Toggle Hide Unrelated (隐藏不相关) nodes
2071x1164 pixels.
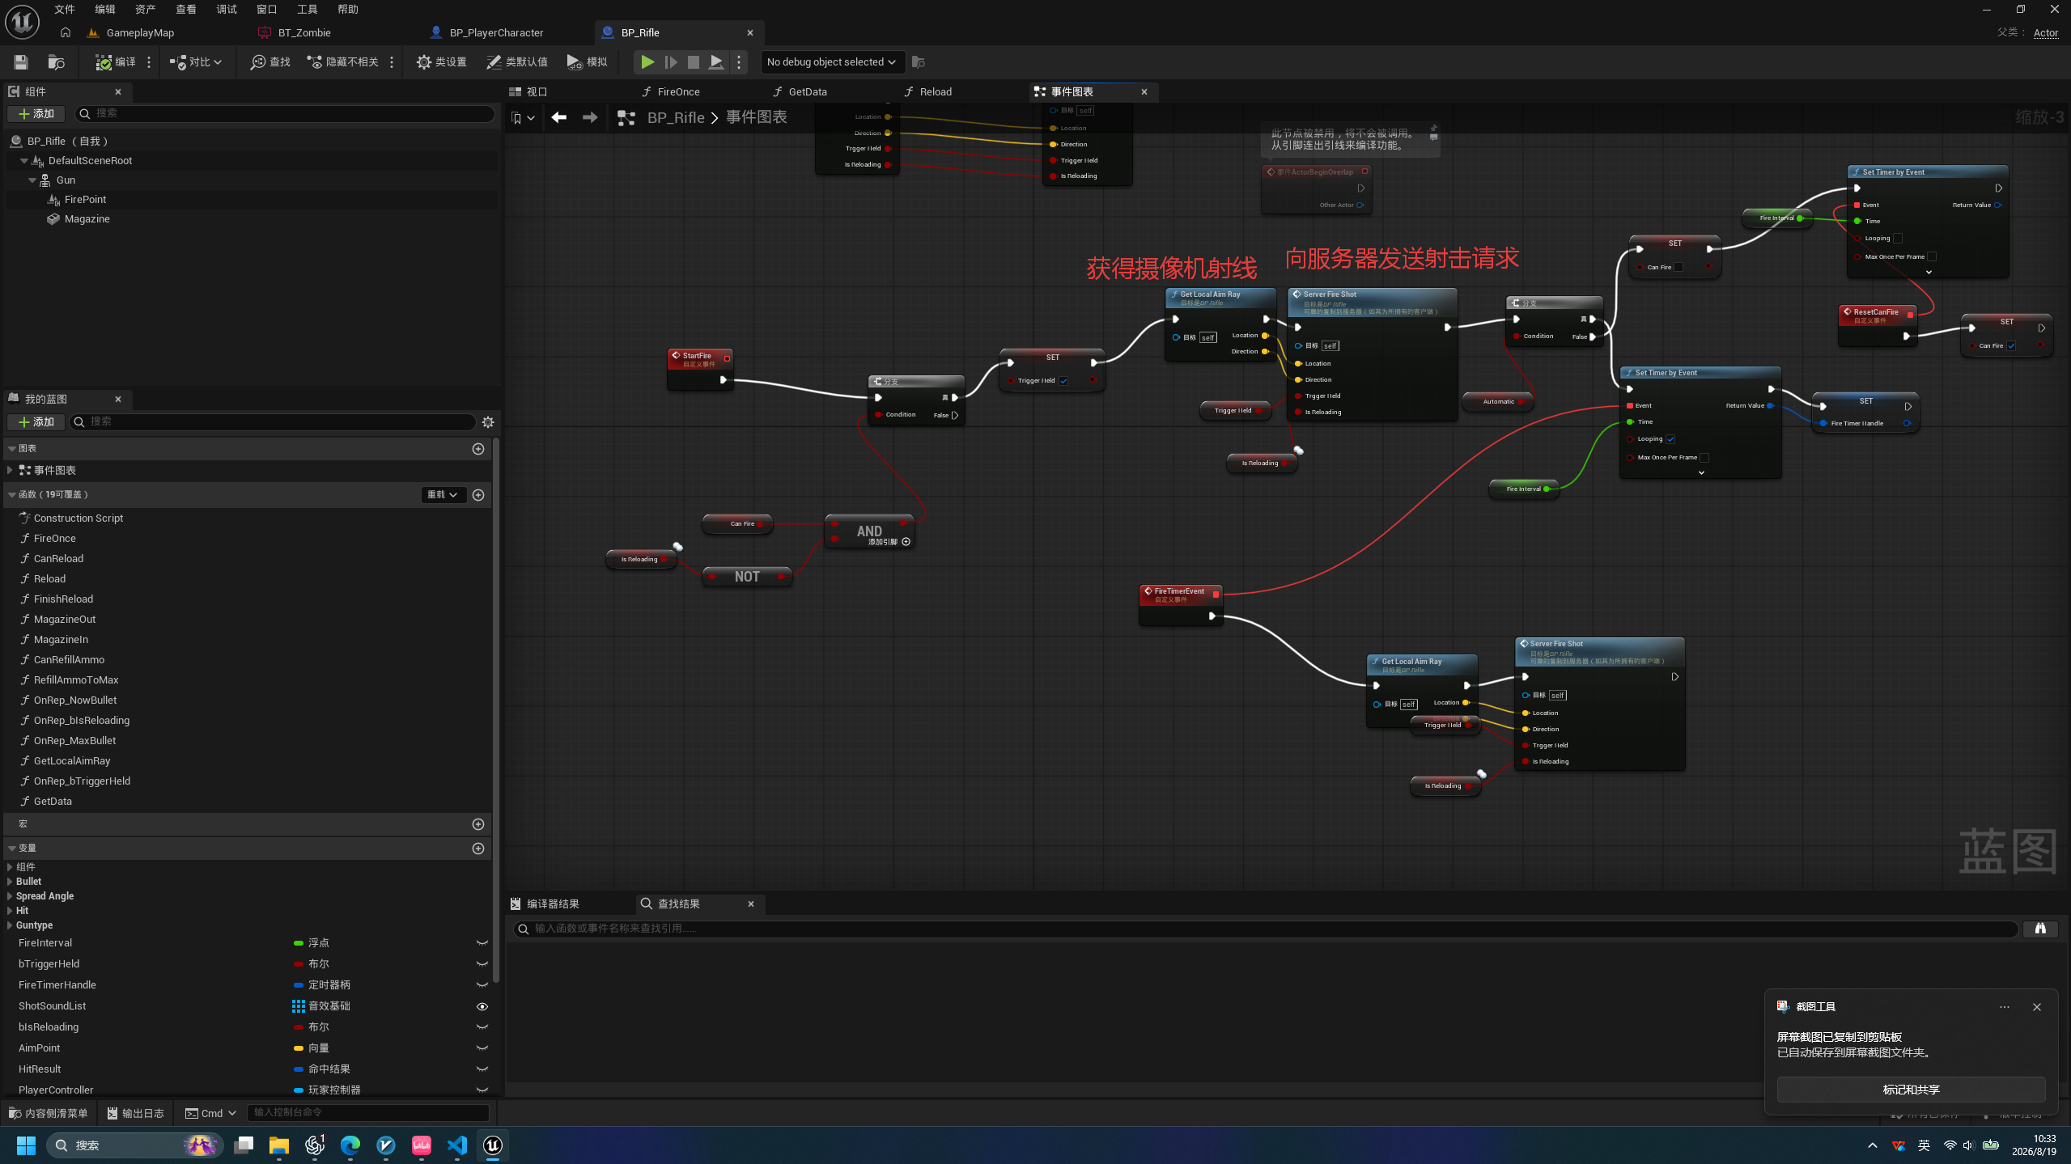pos(343,62)
